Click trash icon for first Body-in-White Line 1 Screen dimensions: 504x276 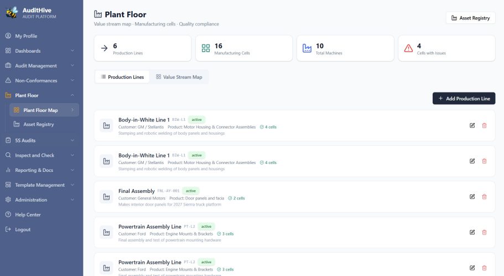[x=484, y=125]
